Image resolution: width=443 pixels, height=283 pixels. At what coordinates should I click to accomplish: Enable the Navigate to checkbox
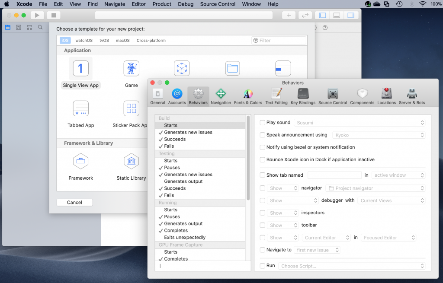click(x=263, y=250)
